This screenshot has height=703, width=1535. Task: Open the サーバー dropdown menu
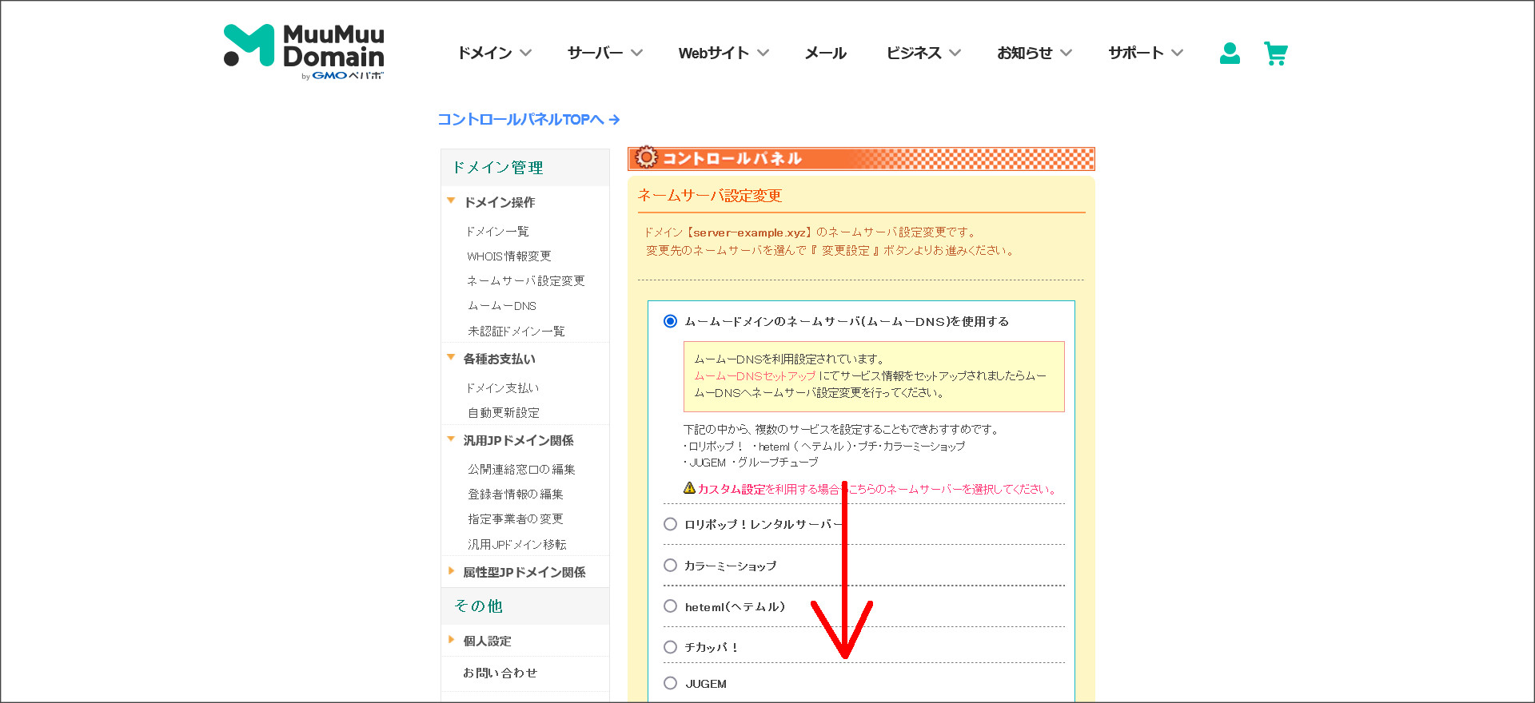pyautogui.click(x=605, y=53)
